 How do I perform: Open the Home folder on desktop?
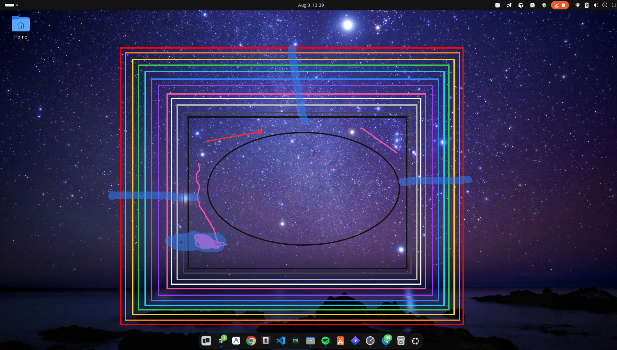(21, 28)
